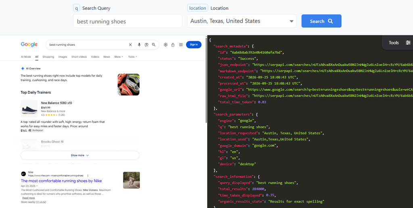Open Google quick settings gear
413x208 pixels.
pyautogui.click(x=165, y=45)
